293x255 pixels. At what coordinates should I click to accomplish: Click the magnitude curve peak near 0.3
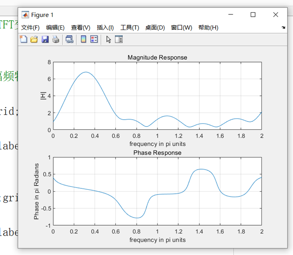pyautogui.click(x=86, y=72)
